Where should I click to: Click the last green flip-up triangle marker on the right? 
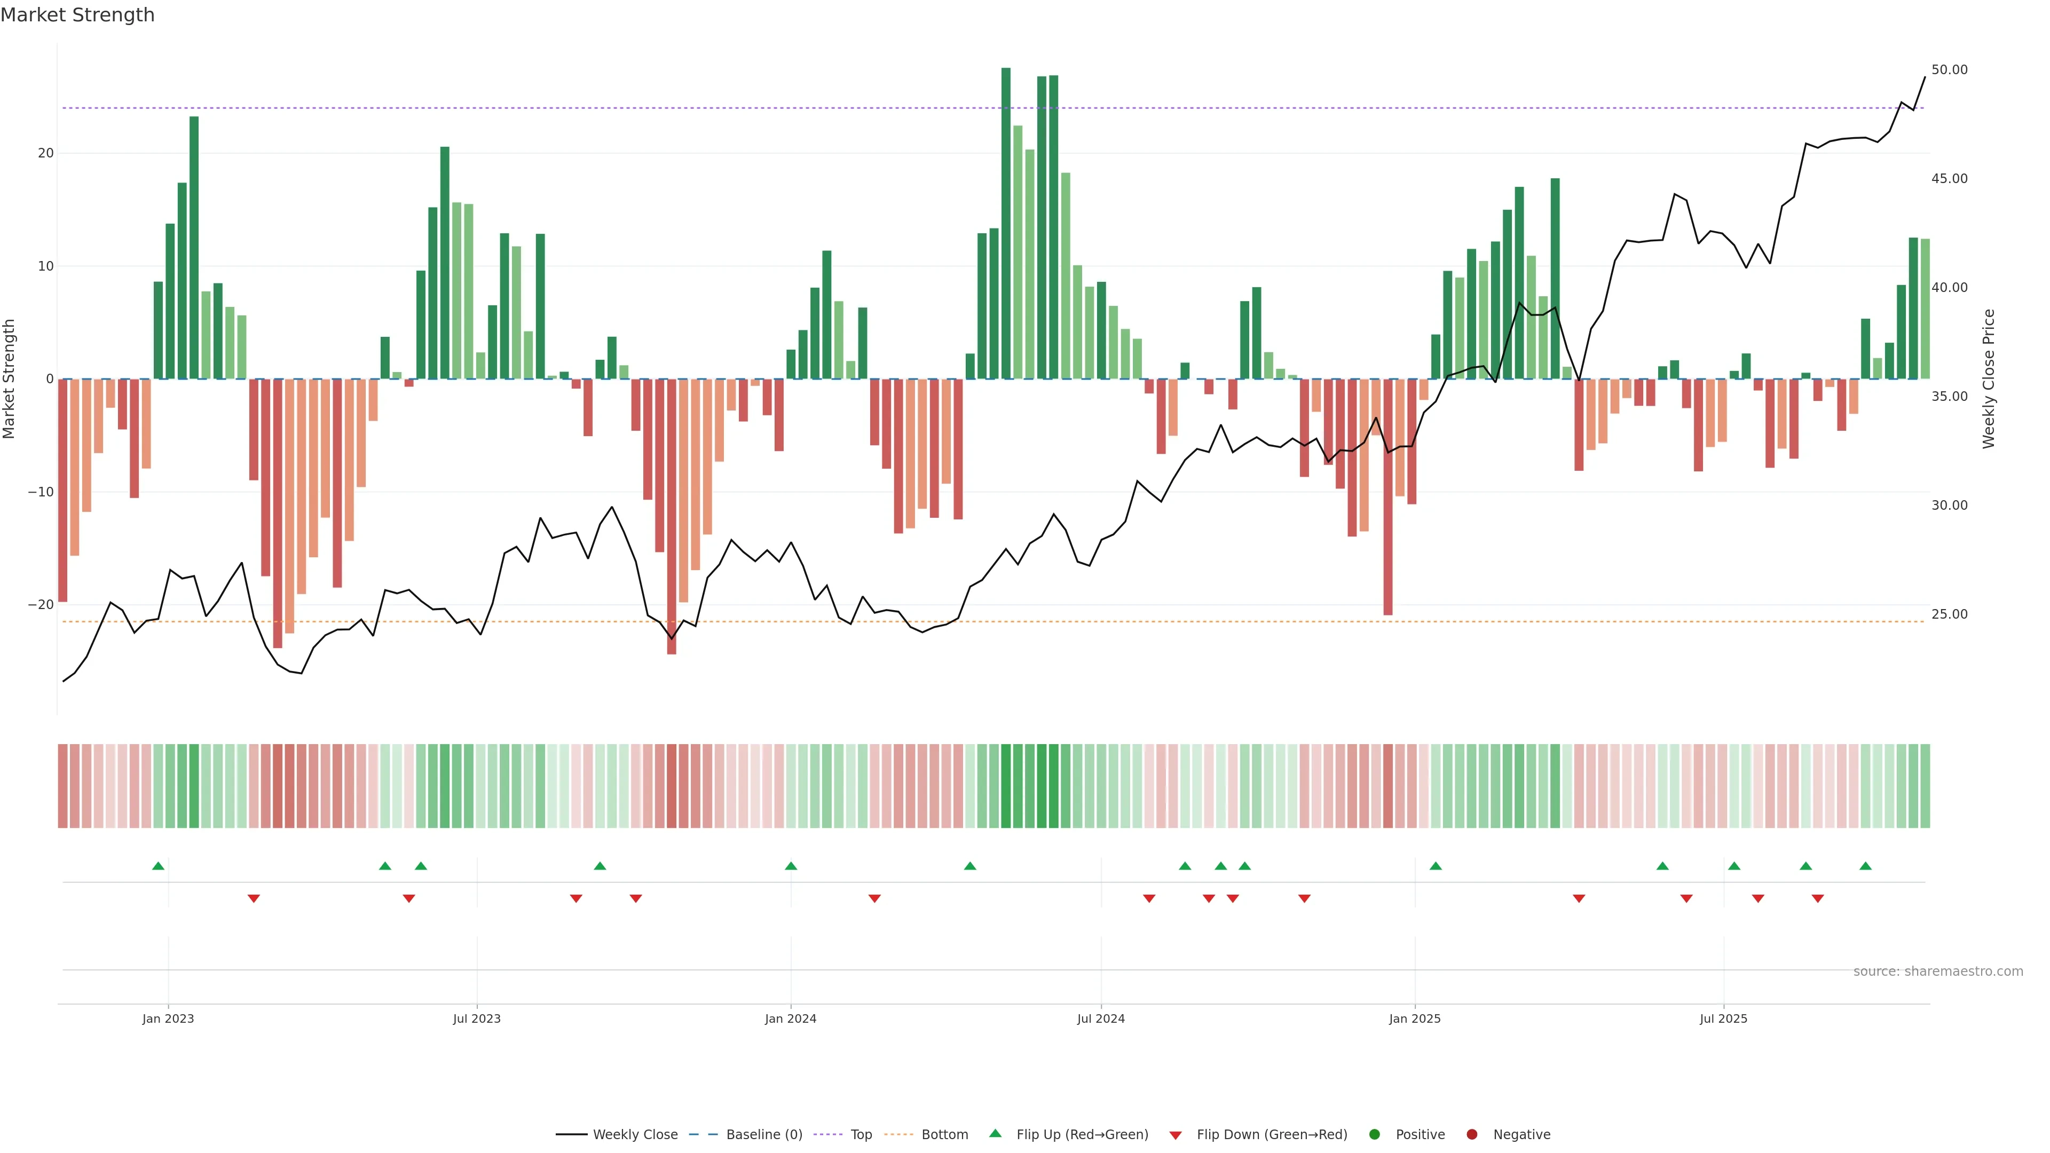(x=1865, y=866)
